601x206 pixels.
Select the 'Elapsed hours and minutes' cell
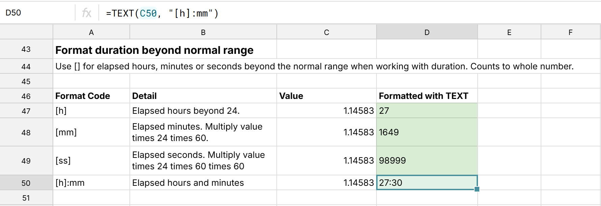click(203, 183)
